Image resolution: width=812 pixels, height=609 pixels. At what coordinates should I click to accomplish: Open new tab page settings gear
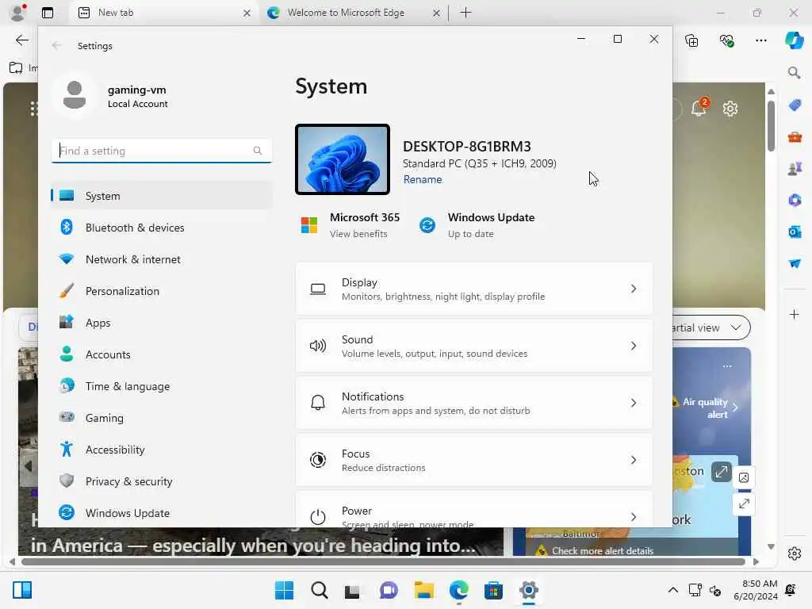pyautogui.click(x=730, y=109)
